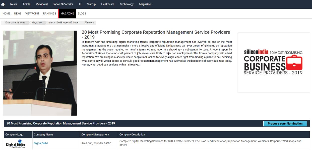Select the BLOGS tab
This screenshot has width=312, height=150.
82,13
